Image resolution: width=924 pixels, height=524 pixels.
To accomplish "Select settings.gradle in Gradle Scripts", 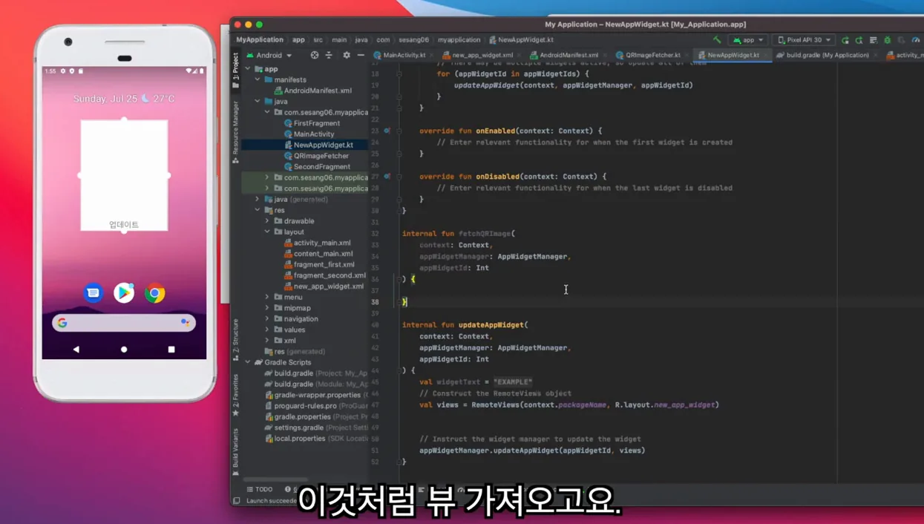I will [x=316, y=428].
